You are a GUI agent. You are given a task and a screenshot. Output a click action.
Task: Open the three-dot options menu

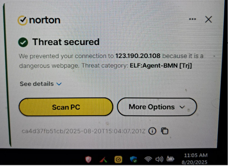(193, 19)
